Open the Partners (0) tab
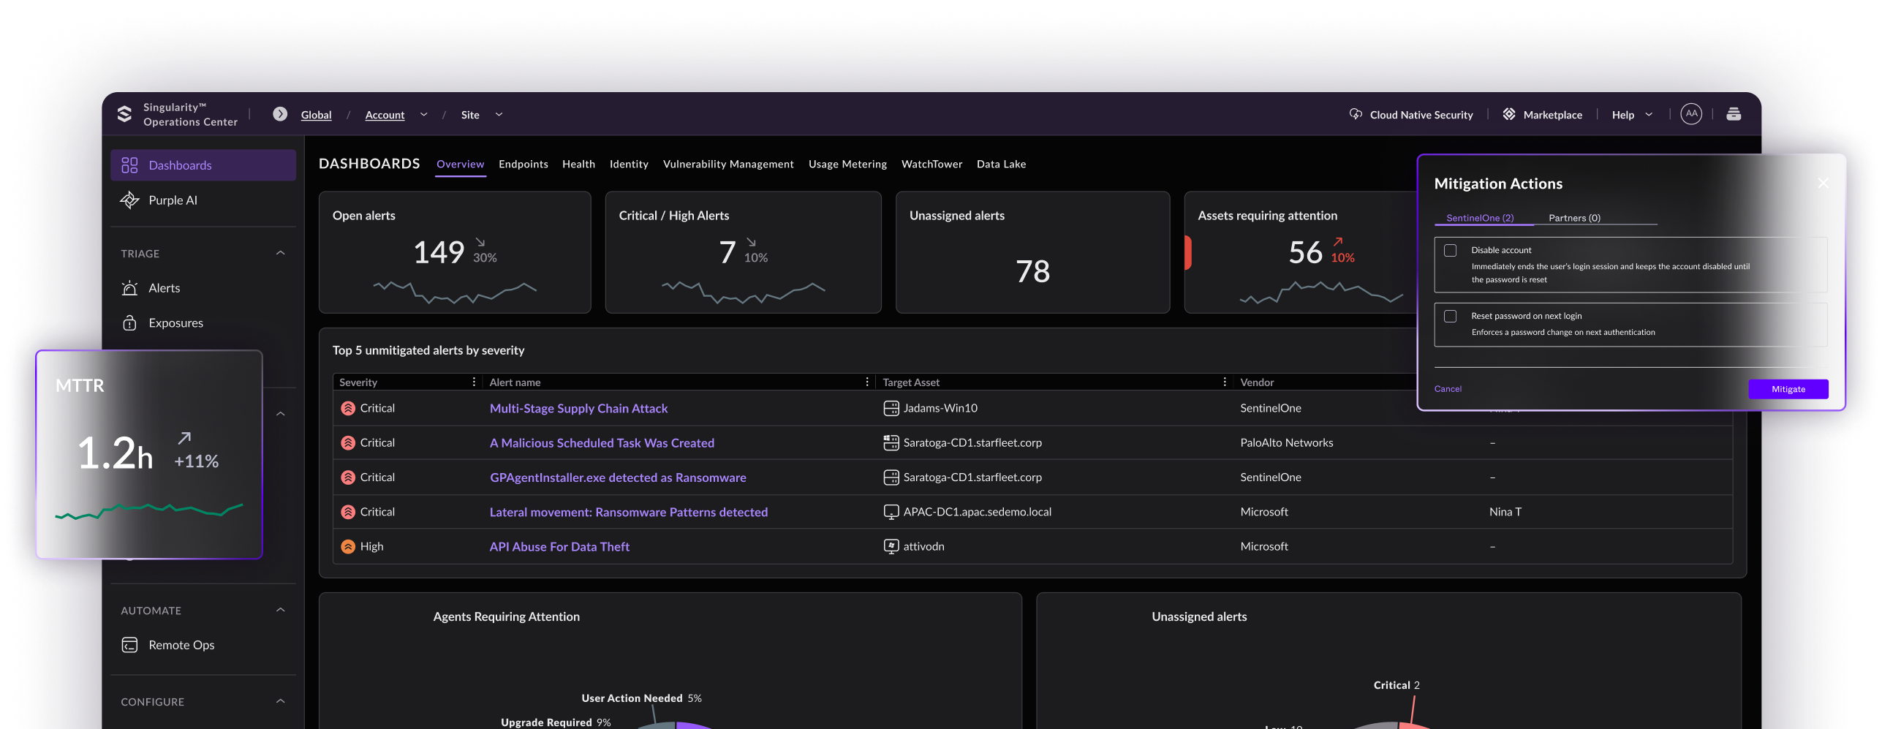1882x729 pixels. 1573,218
